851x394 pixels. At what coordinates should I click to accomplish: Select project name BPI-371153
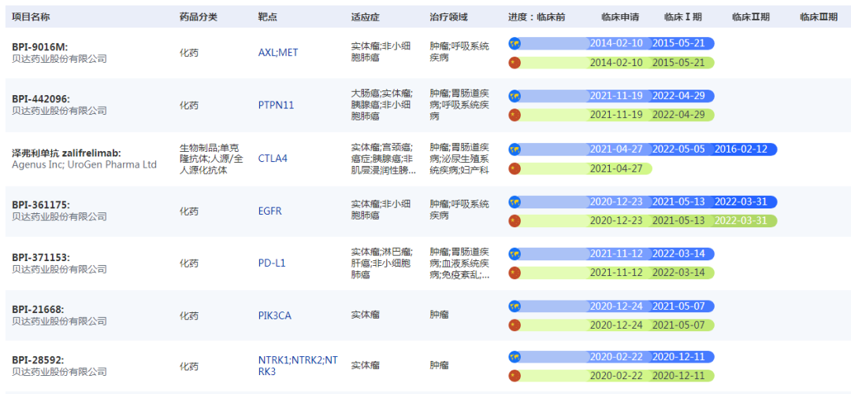(x=41, y=257)
